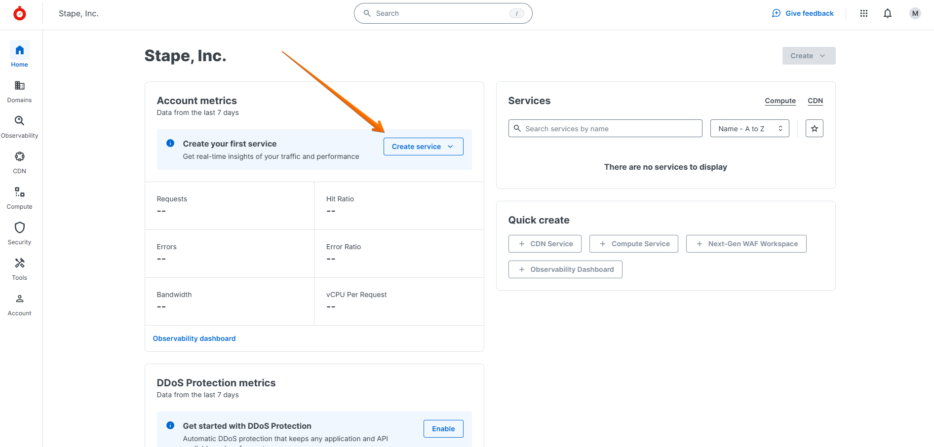Click the Fastly logo icon
This screenshot has width=934, height=447.
pyautogui.click(x=20, y=13)
